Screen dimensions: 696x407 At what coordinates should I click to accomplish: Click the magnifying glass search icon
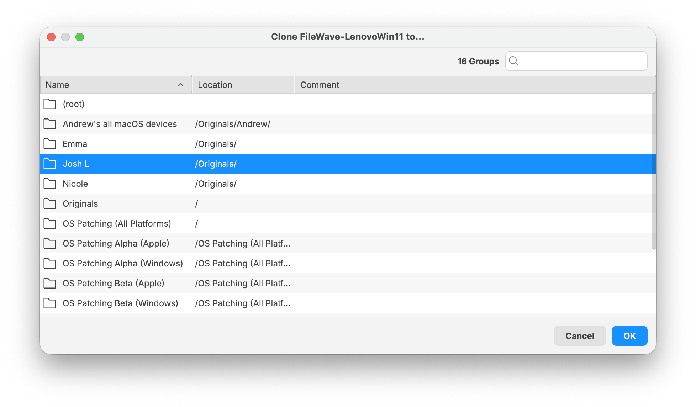point(513,61)
